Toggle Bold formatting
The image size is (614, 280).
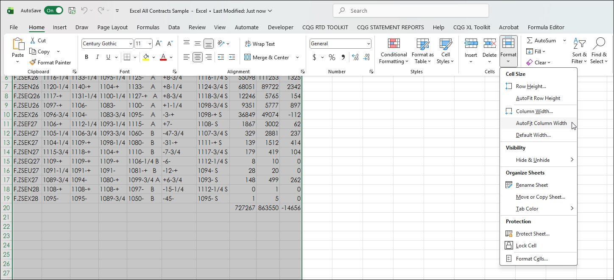click(87, 57)
